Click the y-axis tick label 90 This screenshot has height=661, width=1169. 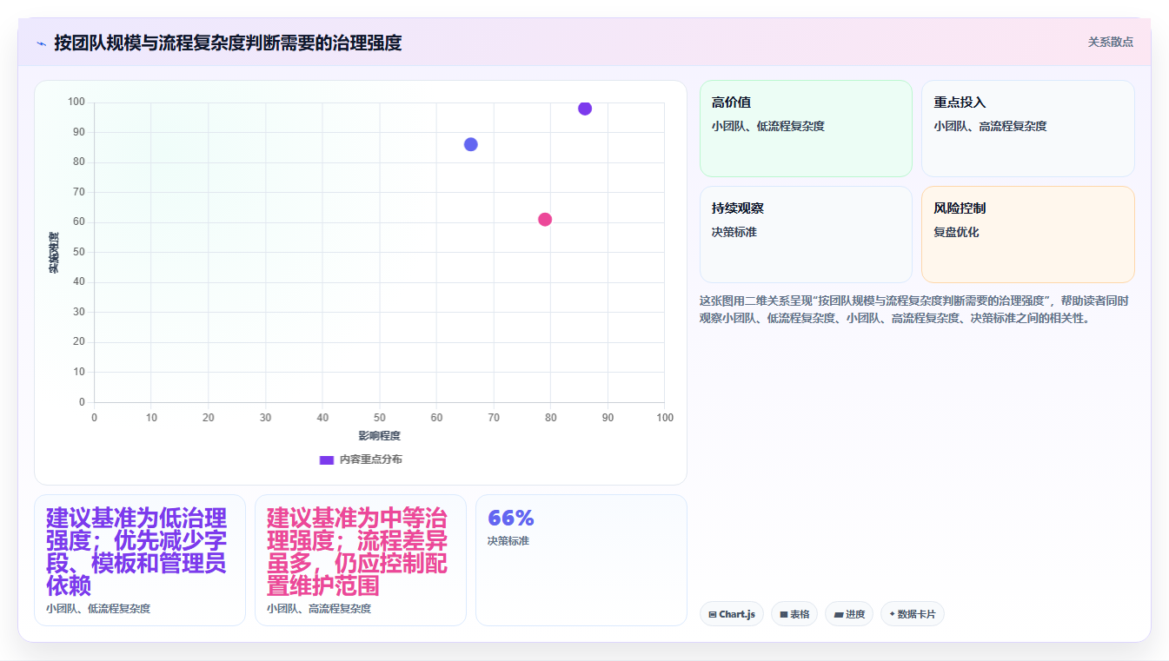tap(79, 132)
